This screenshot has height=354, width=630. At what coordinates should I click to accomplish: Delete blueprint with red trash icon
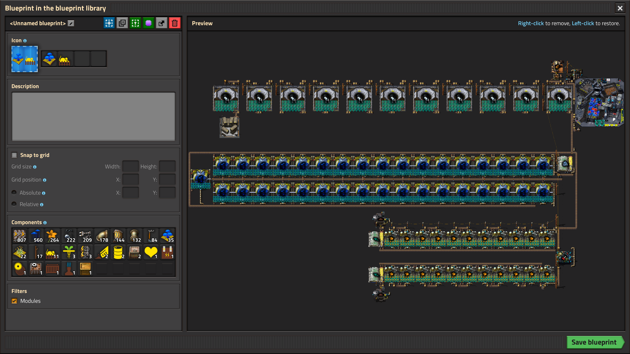[175, 23]
